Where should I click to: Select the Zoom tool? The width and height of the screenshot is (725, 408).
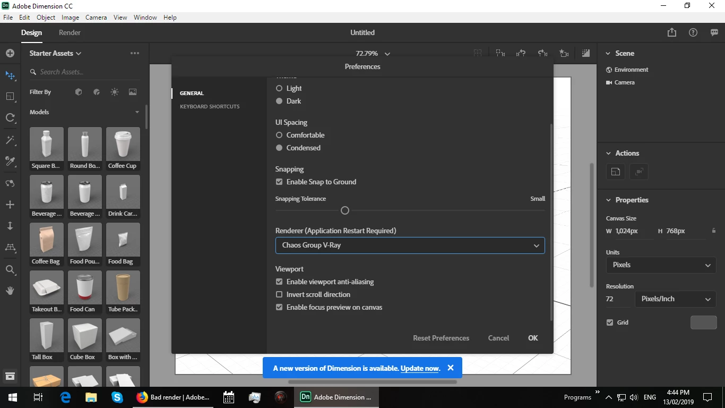pyautogui.click(x=10, y=270)
